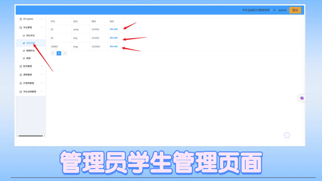Collapse the 学生管理 submenu chevron
The height and width of the screenshot is (181, 322).
[42, 27]
